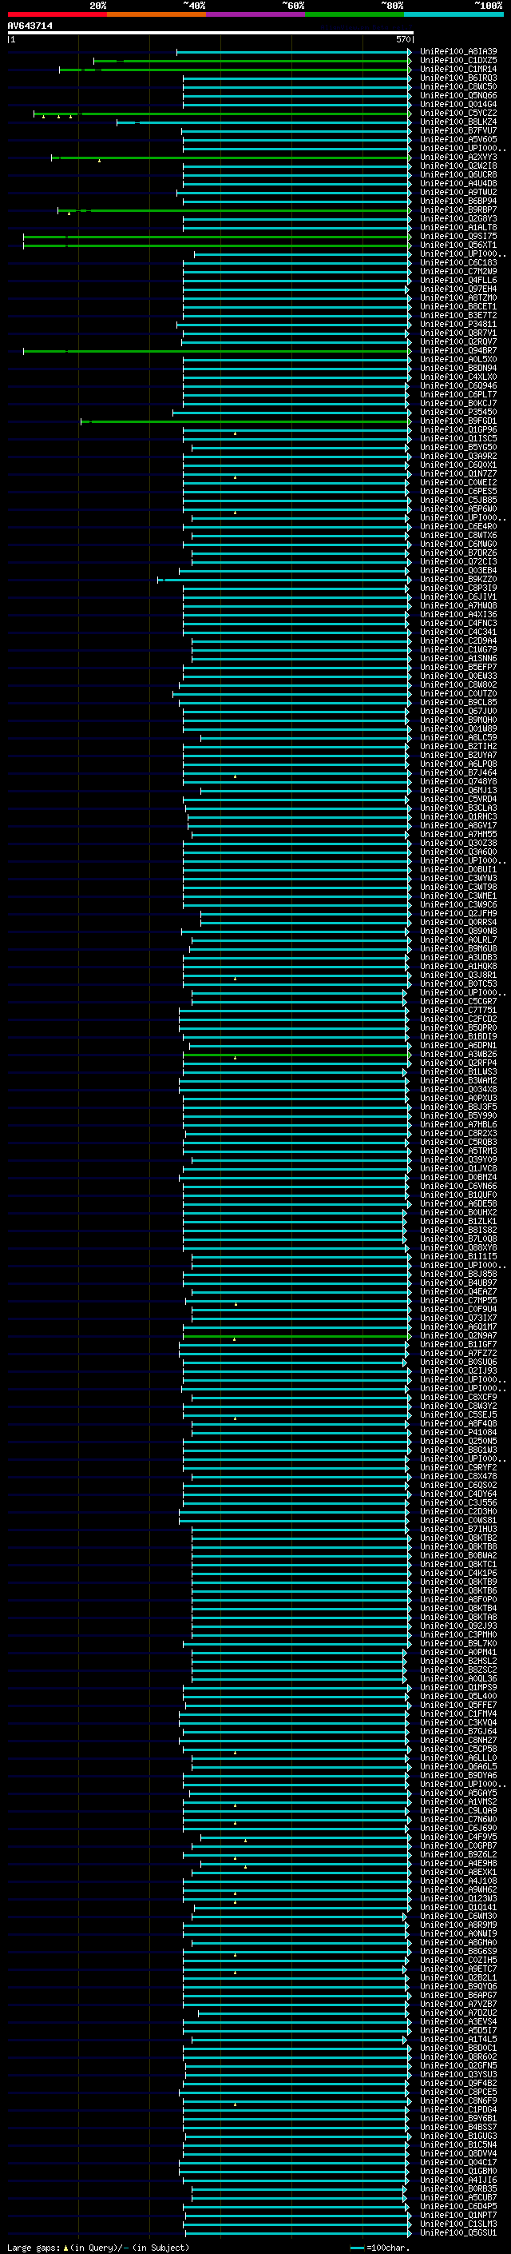Click the purple ~60% identity legend bar
Image resolution: width=511 pixels, height=2254 pixels.
coord(256,14)
